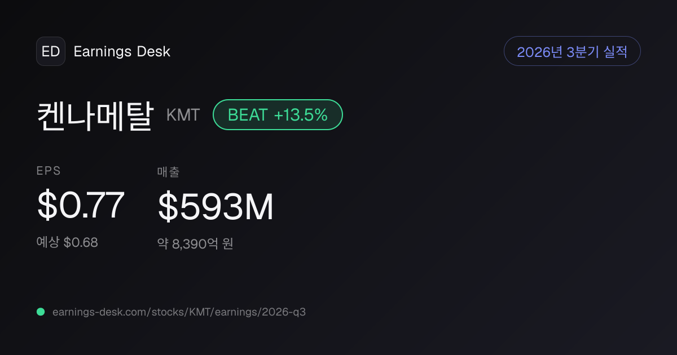The height and width of the screenshot is (355, 677).
Task: Click the 2026-q3 segment of the URL
Action: point(284,312)
